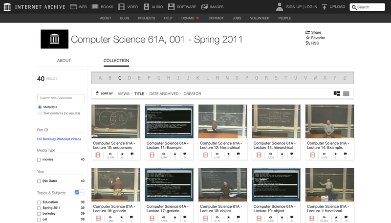
Task: Open the Images section icon
Action: click(204, 7)
